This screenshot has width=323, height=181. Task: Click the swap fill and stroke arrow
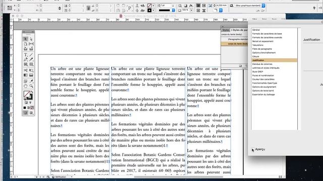point(32,92)
